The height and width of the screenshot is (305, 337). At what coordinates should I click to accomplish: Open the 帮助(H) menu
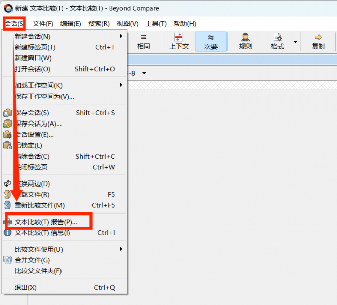pyautogui.click(x=185, y=24)
